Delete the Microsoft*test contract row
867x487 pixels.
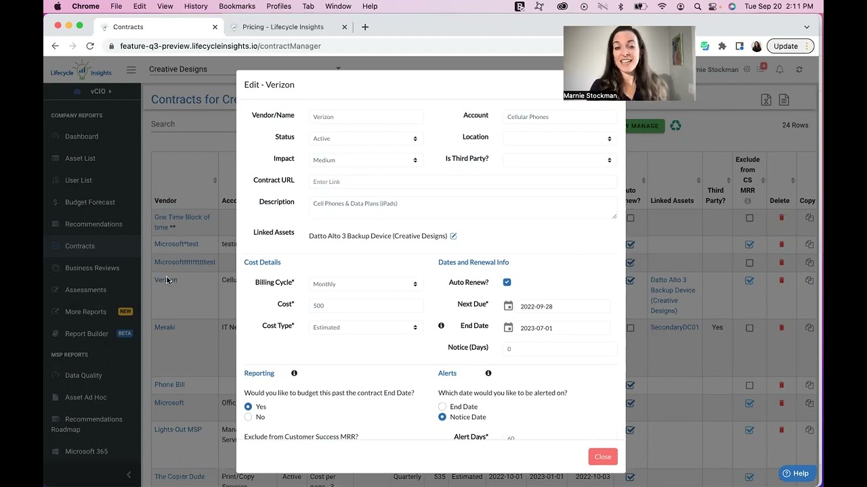pyautogui.click(x=781, y=244)
